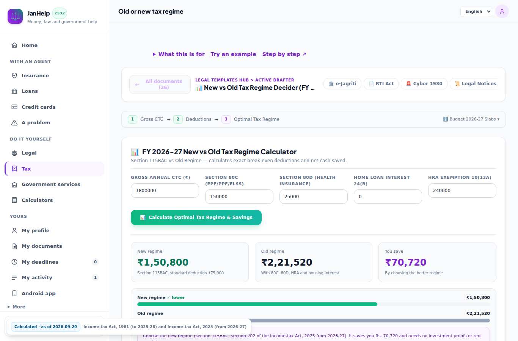Click the Credit cards card icon
This screenshot has height=341, width=518.
pos(14,107)
